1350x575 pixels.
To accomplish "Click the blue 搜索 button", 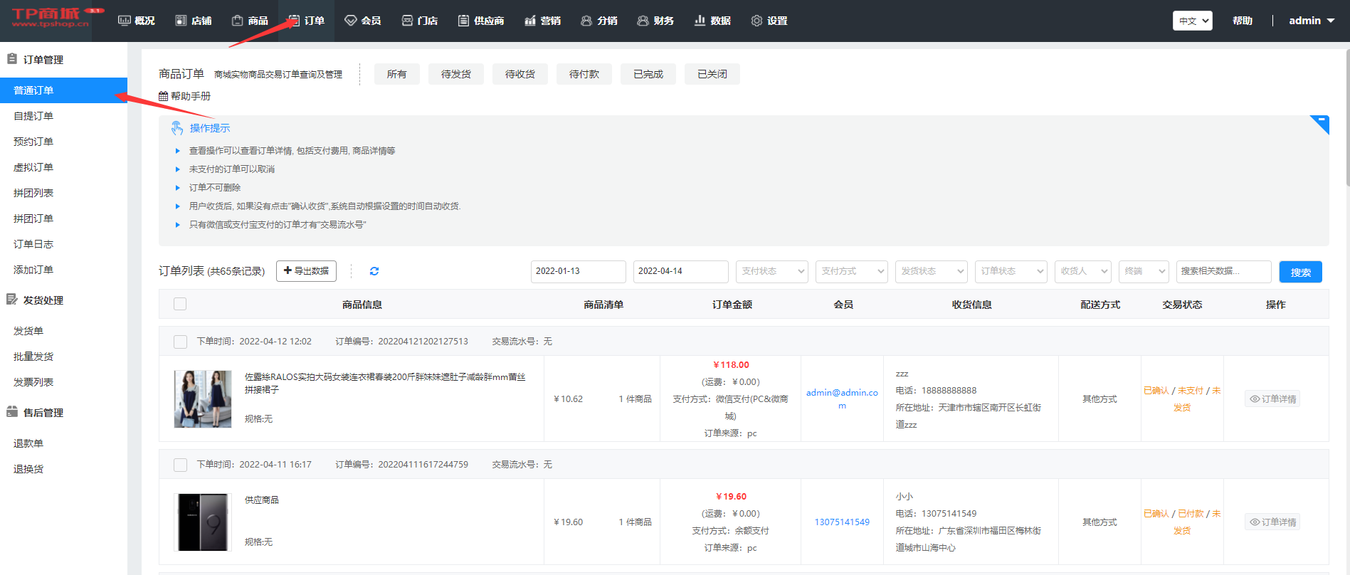I will (1300, 272).
